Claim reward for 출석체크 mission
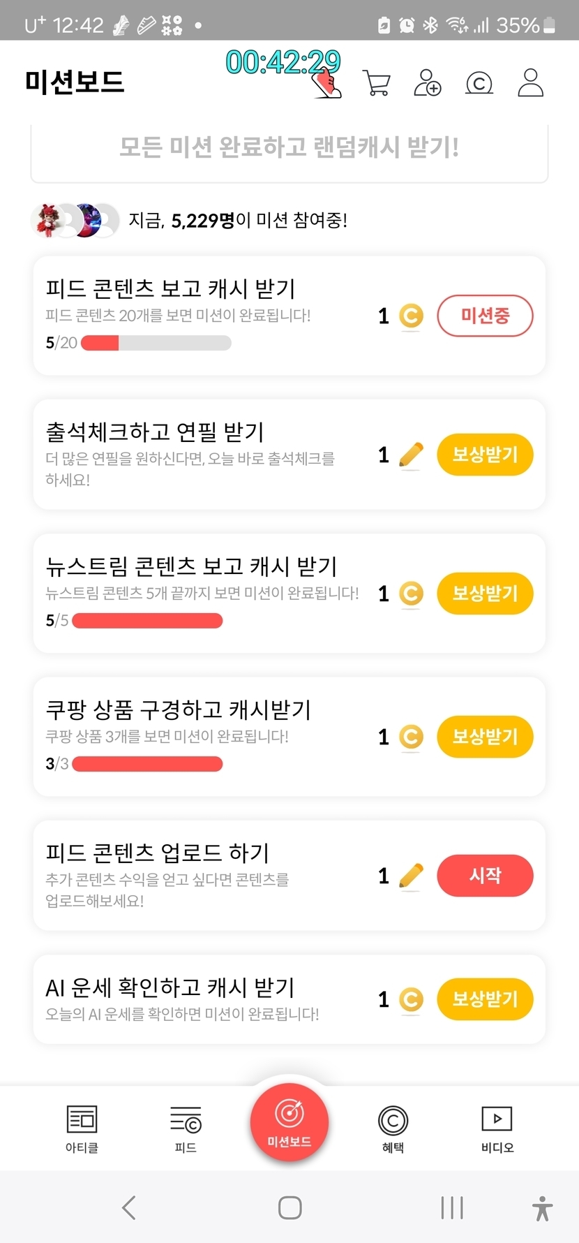 485,455
